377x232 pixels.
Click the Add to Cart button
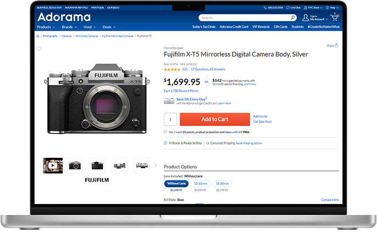click(x=215, y=119)
